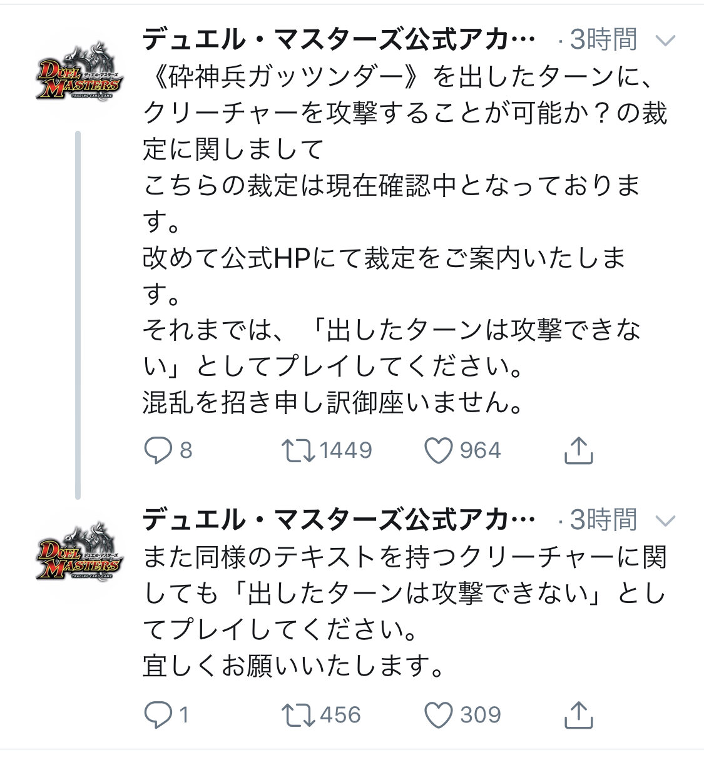Click the second tweet's 3時間 timestamp
Screen dimensions: 704x760
pyautogui.click(x=603, y=519)
